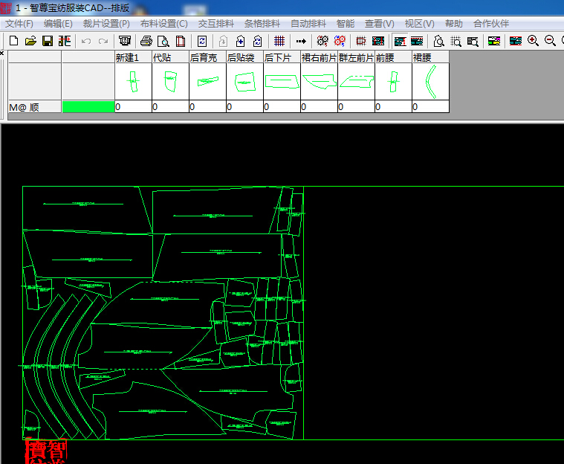Click the 后下片 column header

282,57
